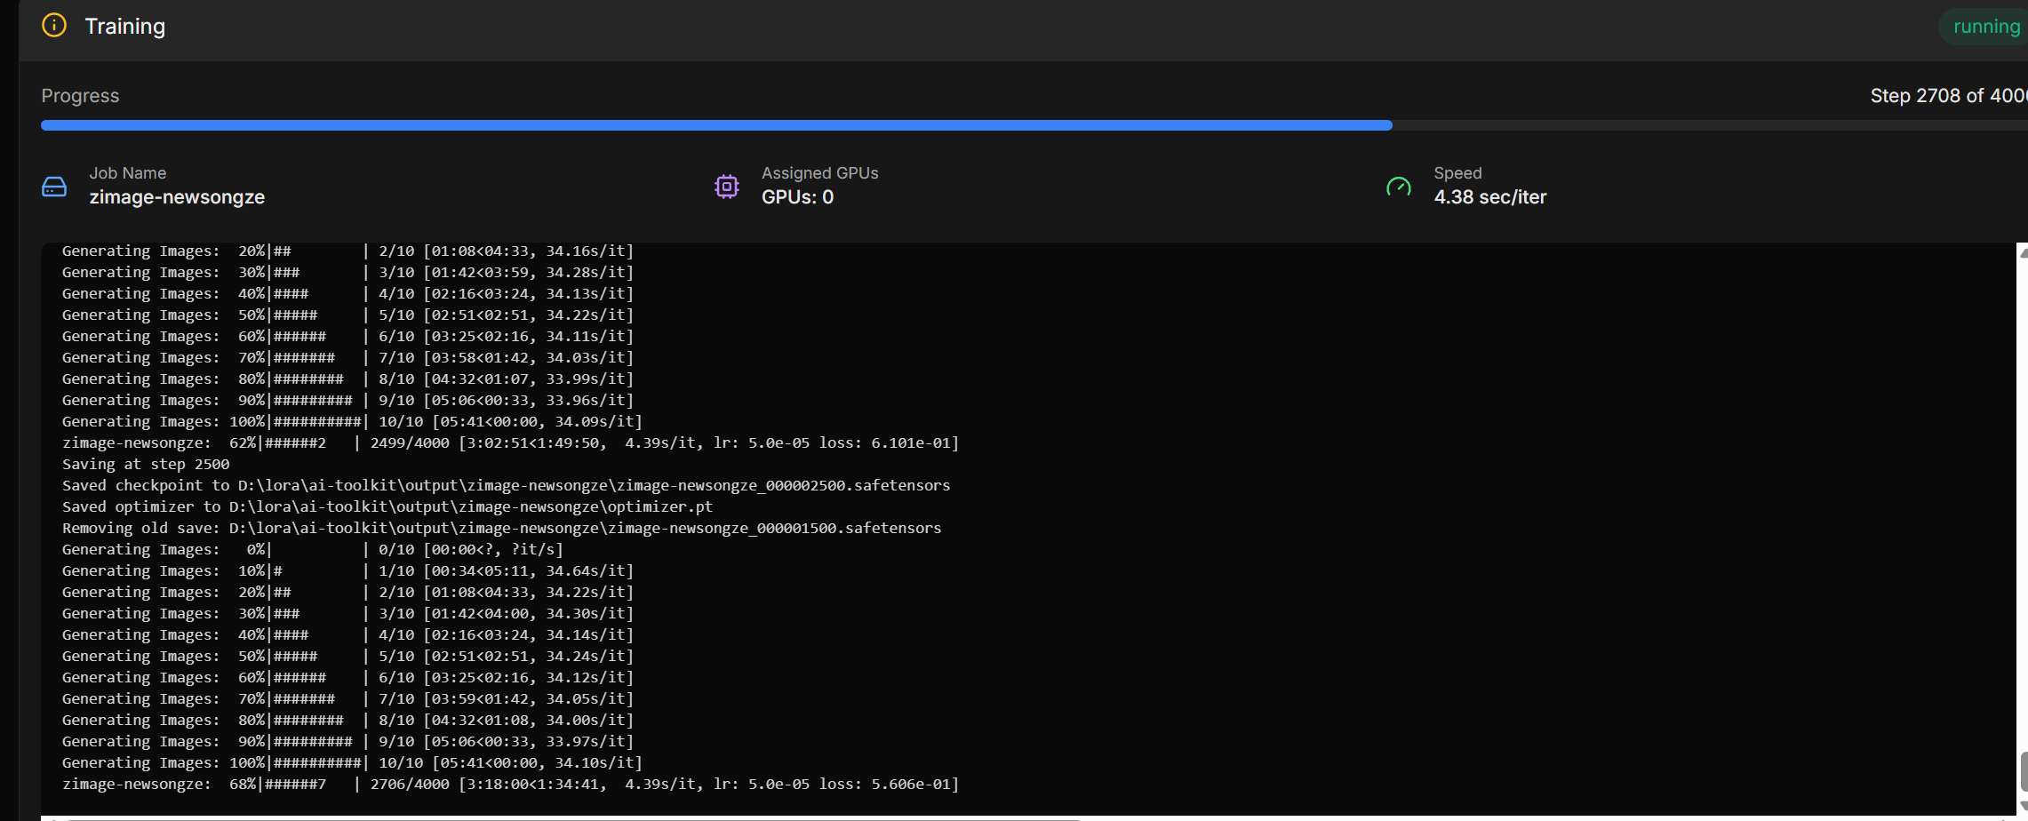Viewport: 2028px width, 821px height.
Task: Click the green running status badge
Action: click(x=1985, y=27)
